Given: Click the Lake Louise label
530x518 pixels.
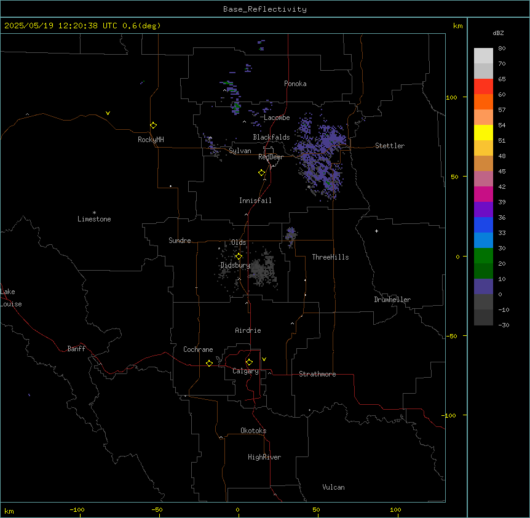Looking at the screenshot, I should (11, 298).
